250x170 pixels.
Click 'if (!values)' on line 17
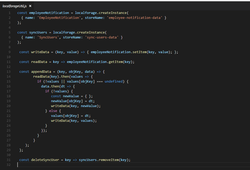(57, 91)
